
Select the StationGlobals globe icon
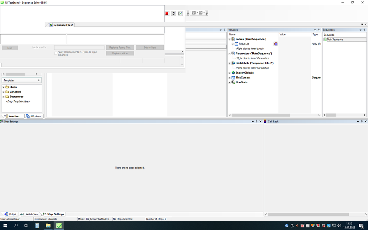tap(233, 73)
